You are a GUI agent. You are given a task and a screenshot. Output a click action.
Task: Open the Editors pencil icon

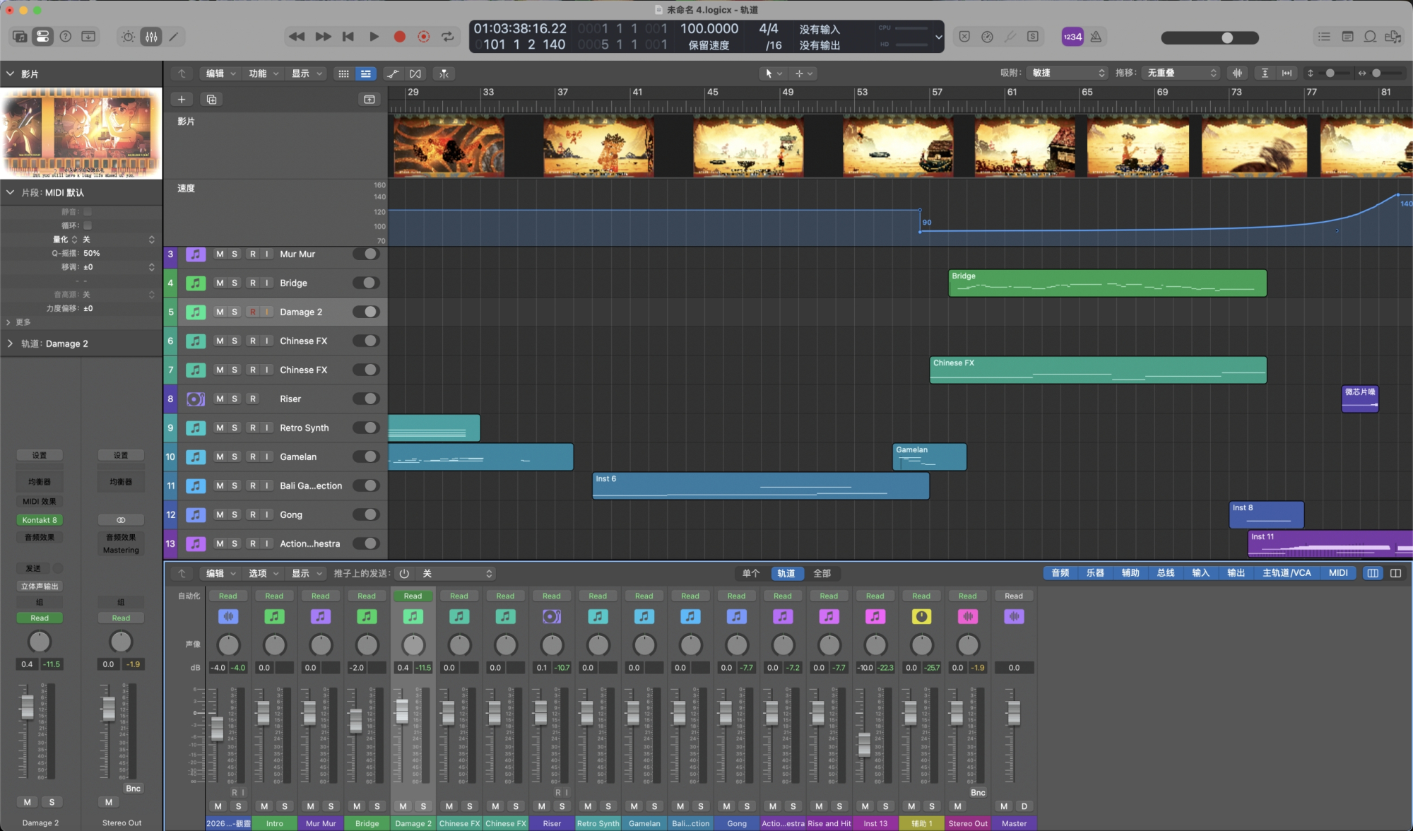click(x=174, y=37)
